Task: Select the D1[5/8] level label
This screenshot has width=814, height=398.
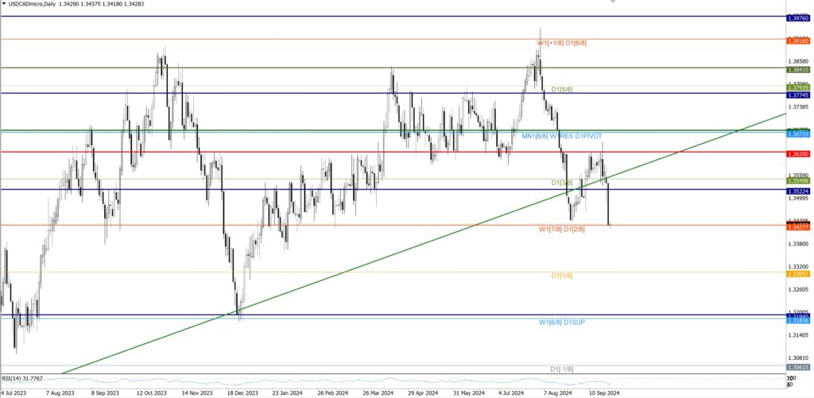Action: coord(561,90)
